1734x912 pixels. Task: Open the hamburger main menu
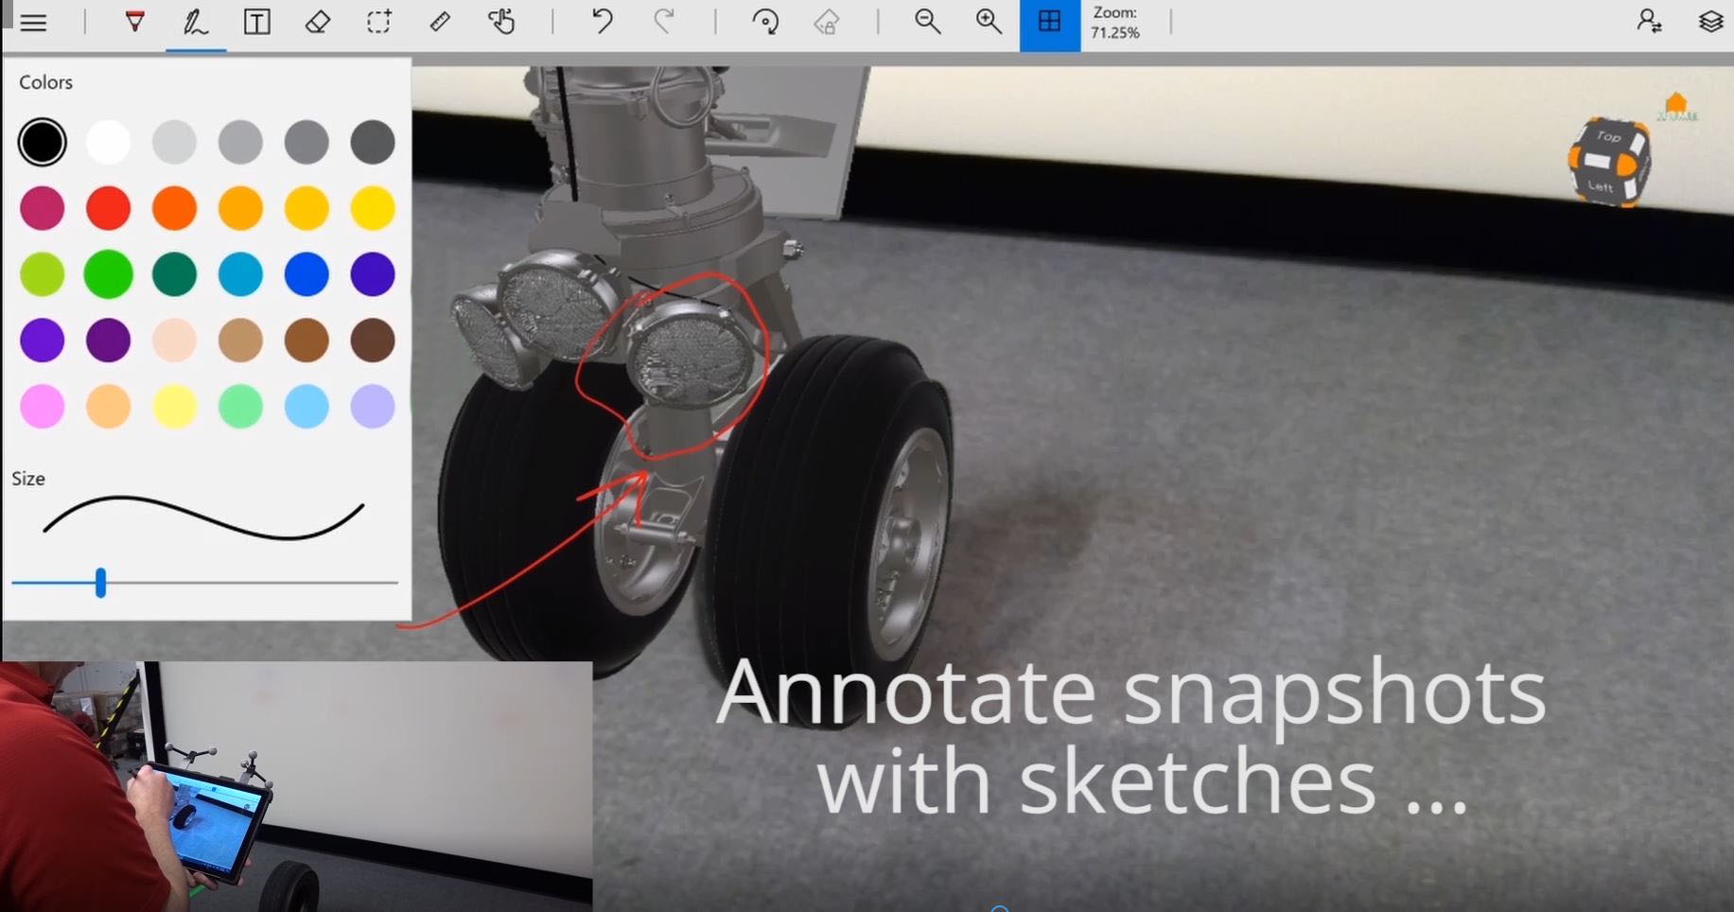point(33,22)
